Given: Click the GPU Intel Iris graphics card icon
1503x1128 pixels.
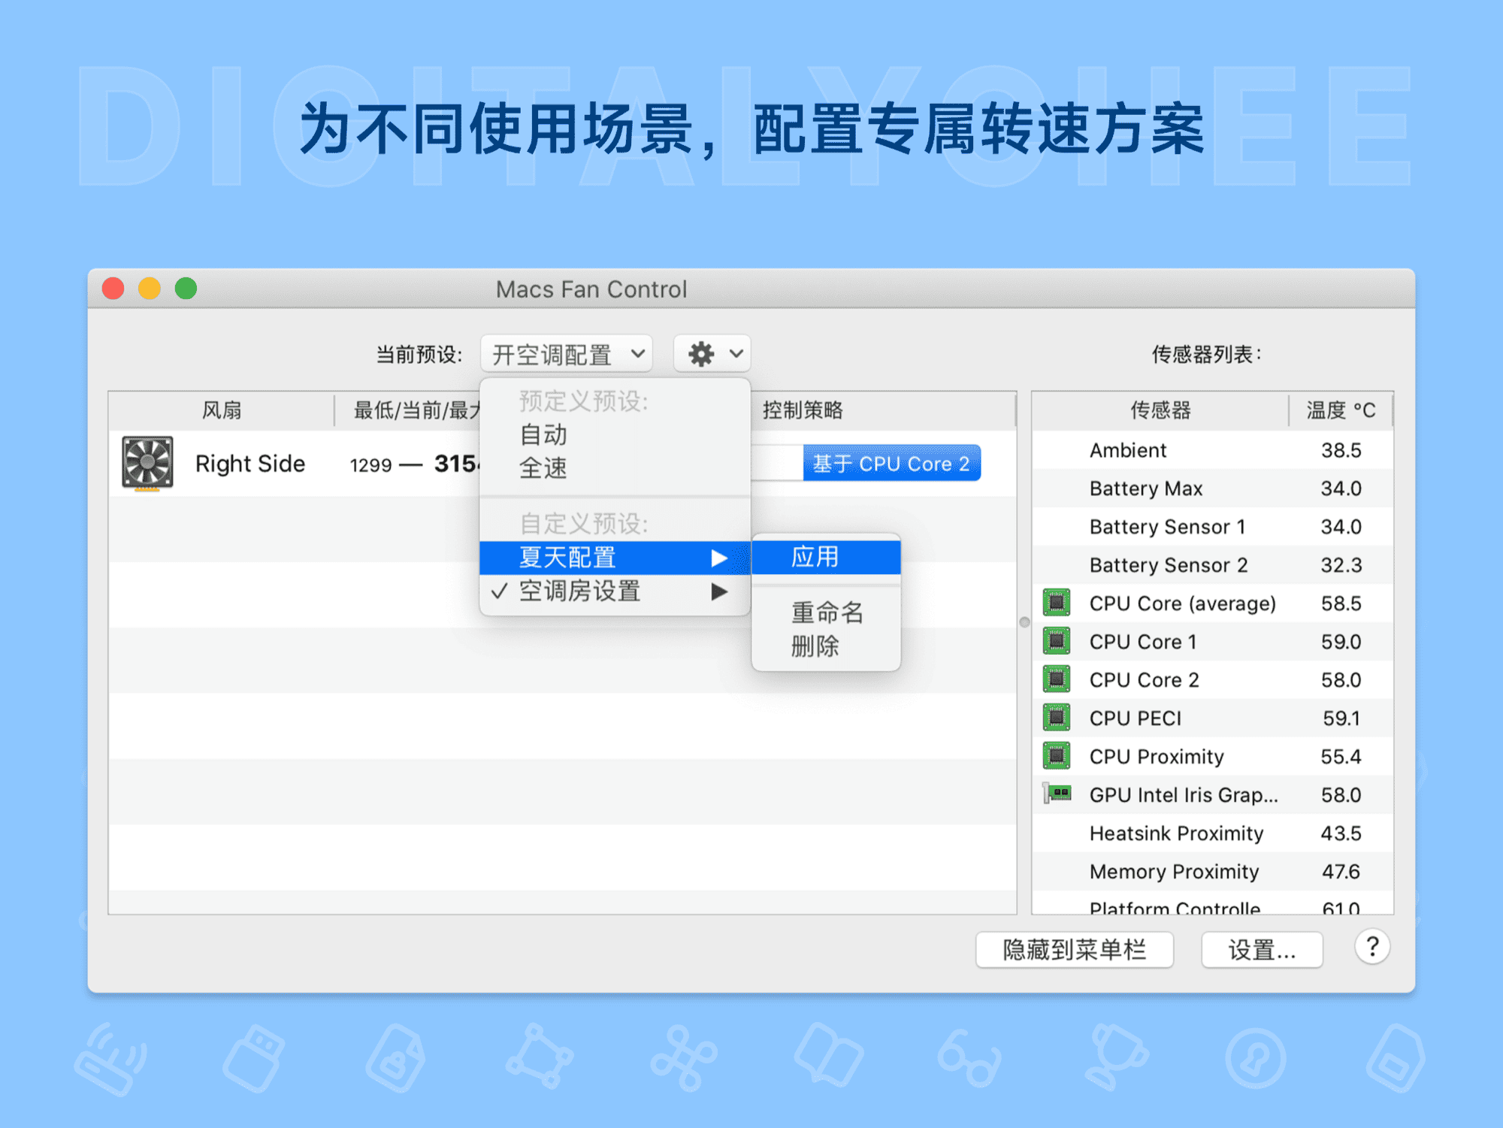Looking at the screenshot, I should (1057, 794).
